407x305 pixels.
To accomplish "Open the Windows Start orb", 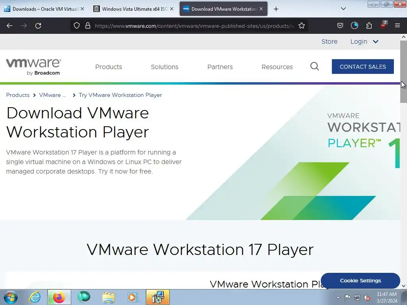I will click(x=11, y=297).
